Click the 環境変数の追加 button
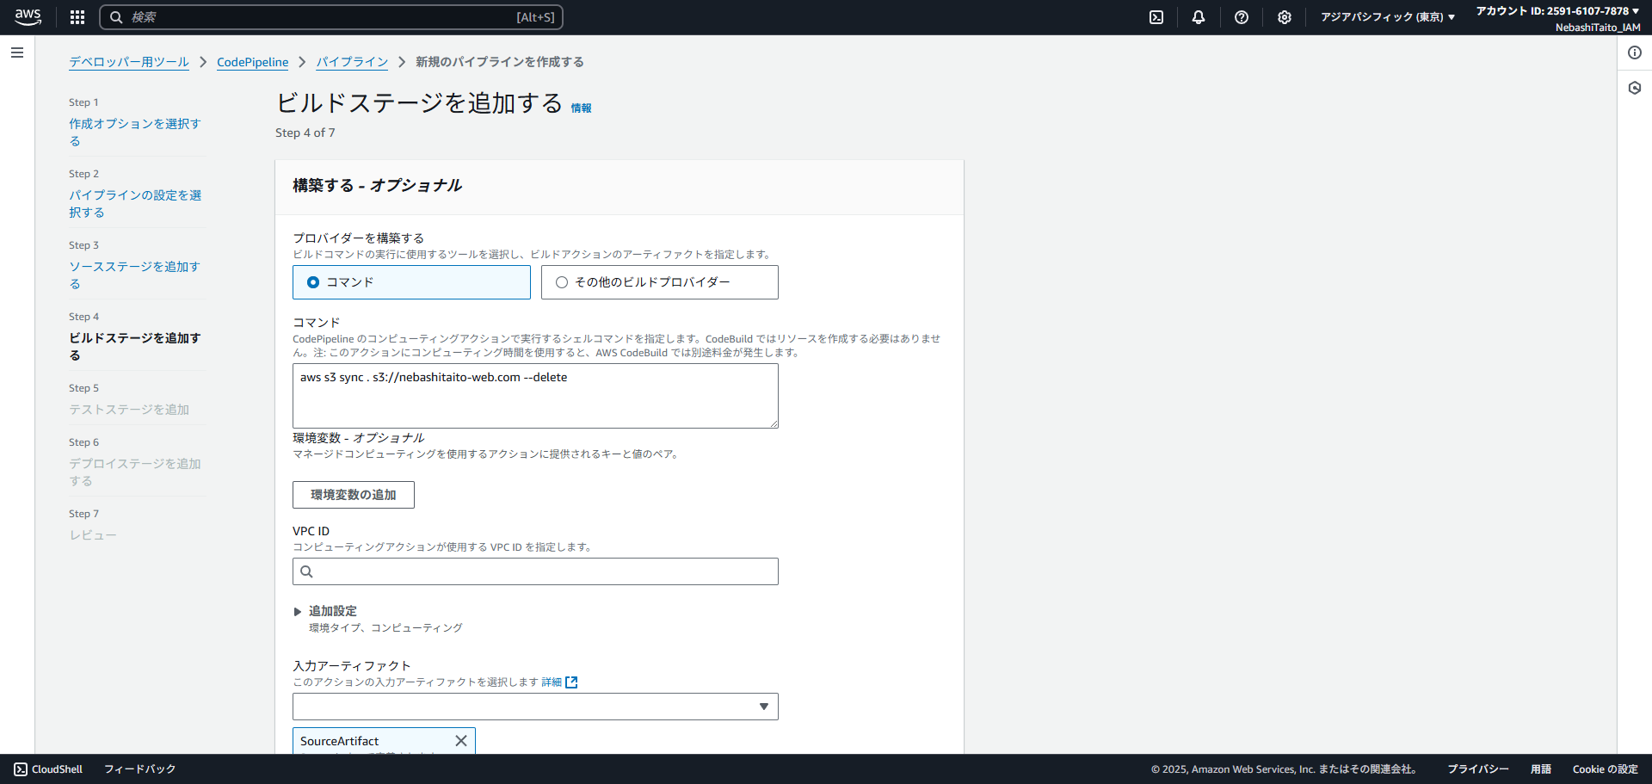1652x784 pixels. click(354, 495)
